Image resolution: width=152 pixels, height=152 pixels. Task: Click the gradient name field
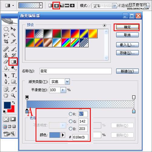(75, 71)
